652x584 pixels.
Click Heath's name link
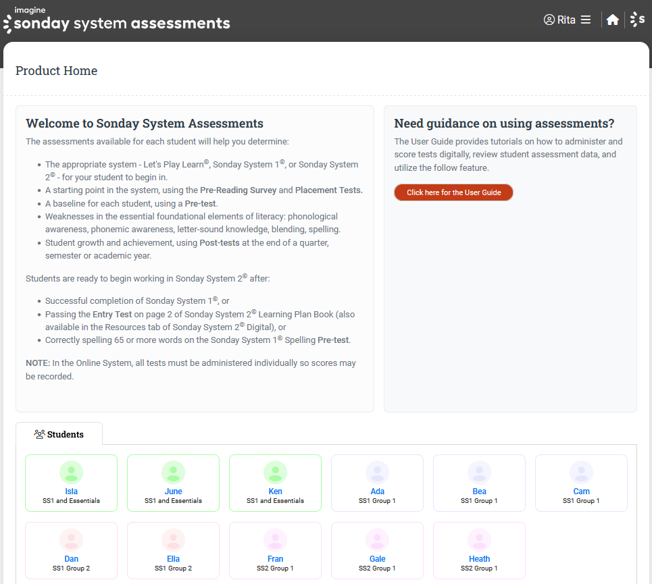pyautogui.click(x=480, y=559)
